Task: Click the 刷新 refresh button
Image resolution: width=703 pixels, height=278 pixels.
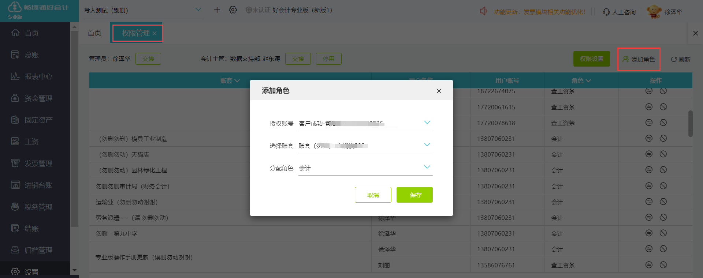Action: point(680,59)
